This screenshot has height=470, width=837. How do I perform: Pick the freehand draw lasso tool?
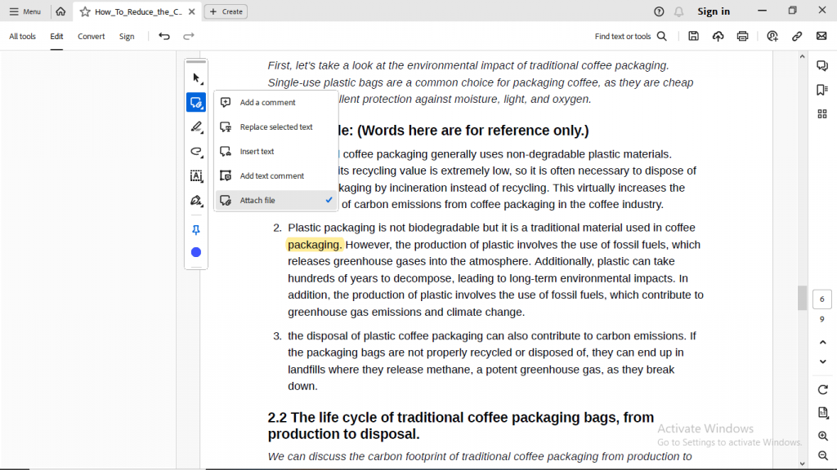coord(196,152)
